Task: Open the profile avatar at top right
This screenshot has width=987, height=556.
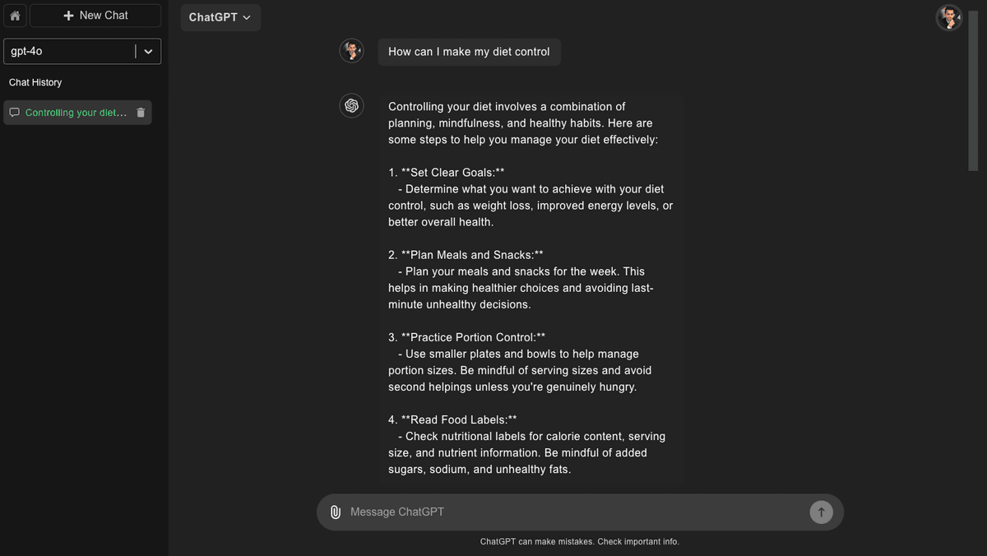Action: click(x=949, y=17)
